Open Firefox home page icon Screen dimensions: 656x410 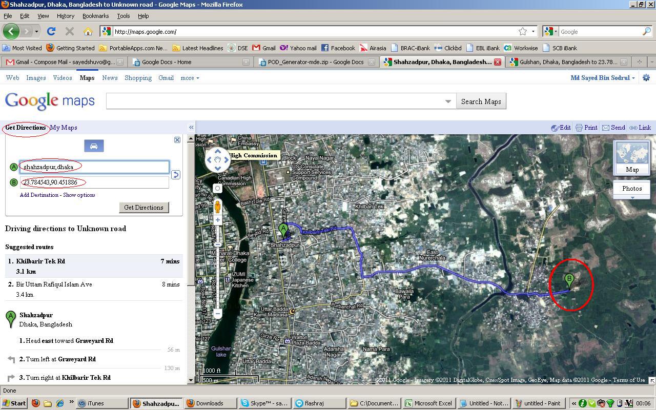click(x=88, y=31)
